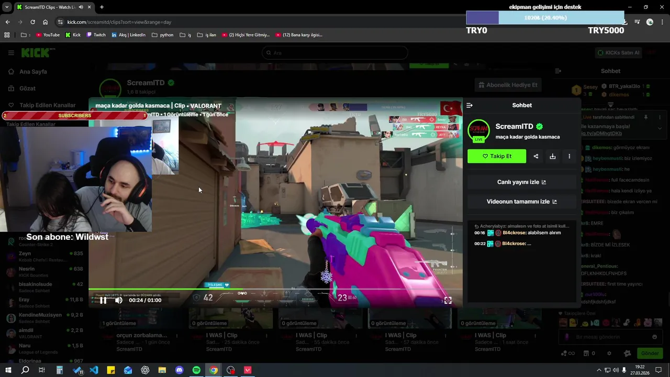This screenshot has width=670, height=377.
Task: Open the Kick bookmark
Action: (73, 35)
